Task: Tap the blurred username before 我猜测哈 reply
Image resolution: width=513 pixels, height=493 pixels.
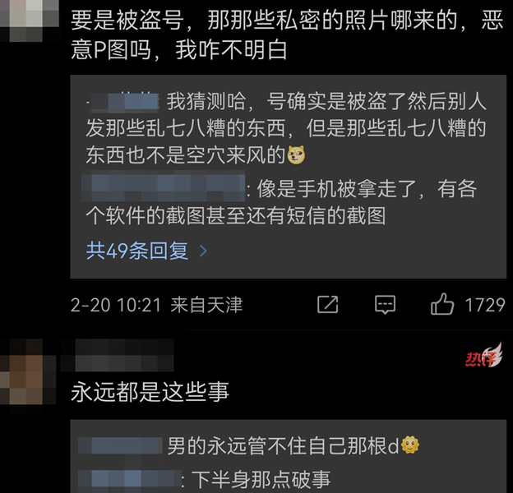Action: point(123,101)
